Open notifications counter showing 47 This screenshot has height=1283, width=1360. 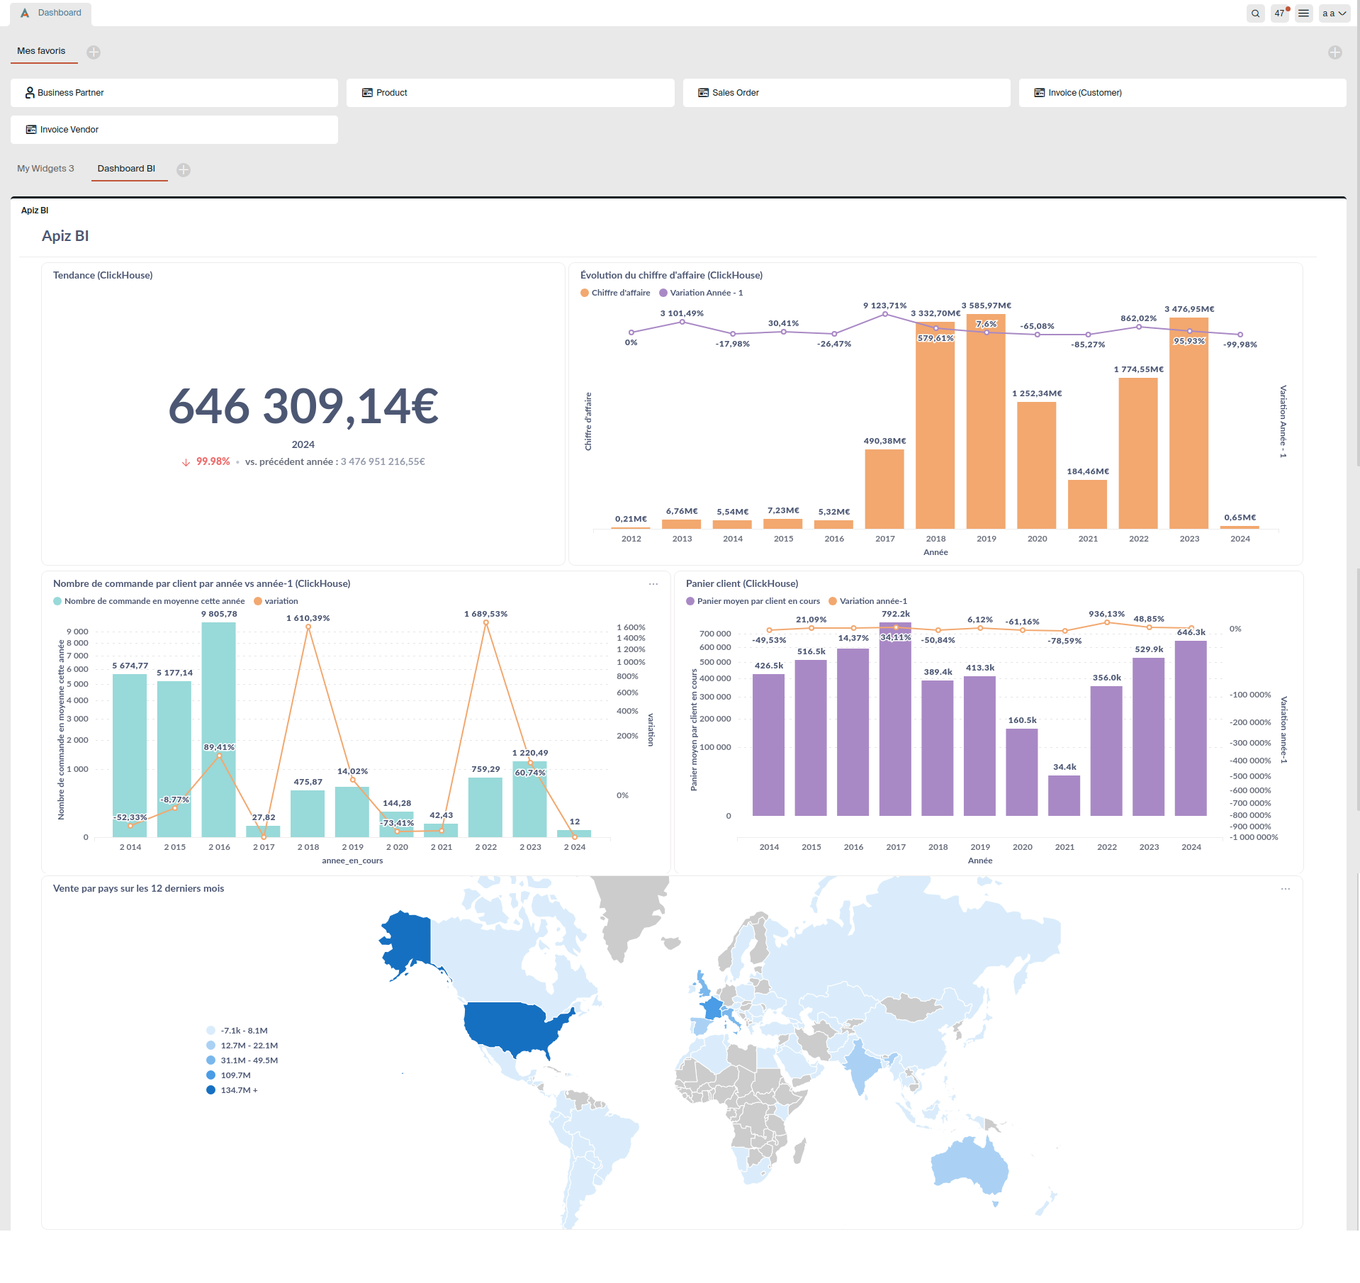pyautogui.click(x=1280, y=13)
